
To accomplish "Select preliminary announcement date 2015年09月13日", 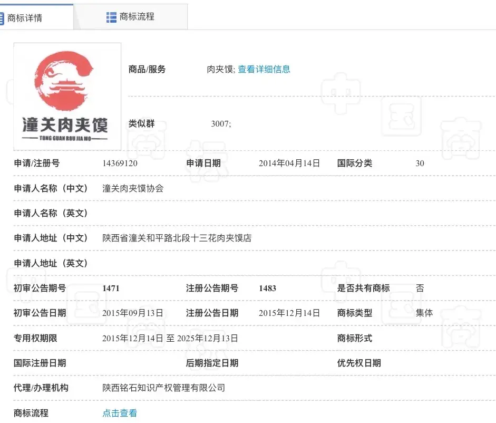I will click(132, 313).
